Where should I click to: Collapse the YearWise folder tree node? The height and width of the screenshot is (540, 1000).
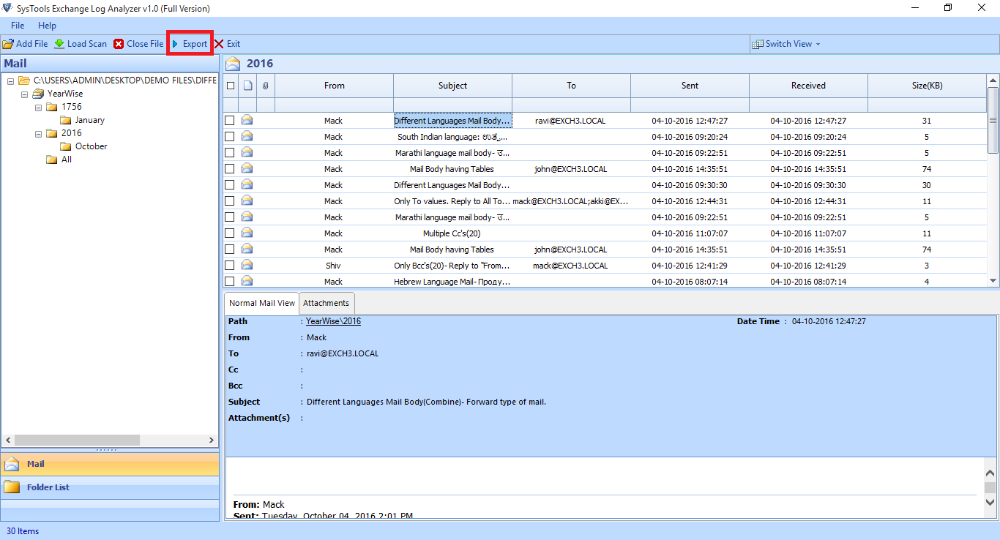point(24,93)
